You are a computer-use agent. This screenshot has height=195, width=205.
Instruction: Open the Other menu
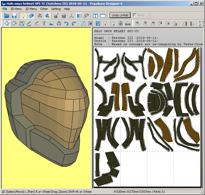pos(44,9)
